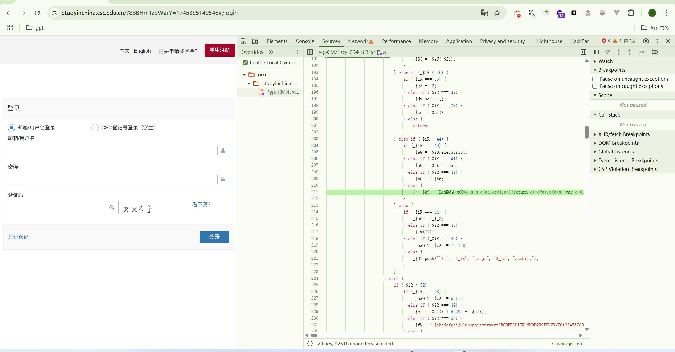Open the apps grid in bookmarks bar
This screenshot has height=352, width=675.
(x=10, y=27)
